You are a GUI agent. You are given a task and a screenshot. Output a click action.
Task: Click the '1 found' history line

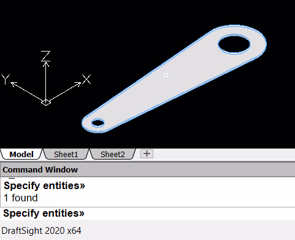[21, 198]
